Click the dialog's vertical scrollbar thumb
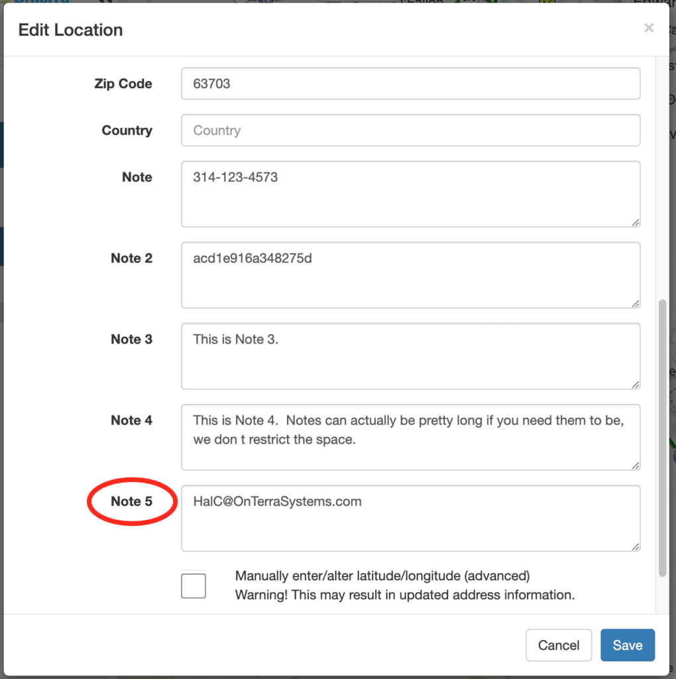The image size is (676, 679). click(662, 438)
